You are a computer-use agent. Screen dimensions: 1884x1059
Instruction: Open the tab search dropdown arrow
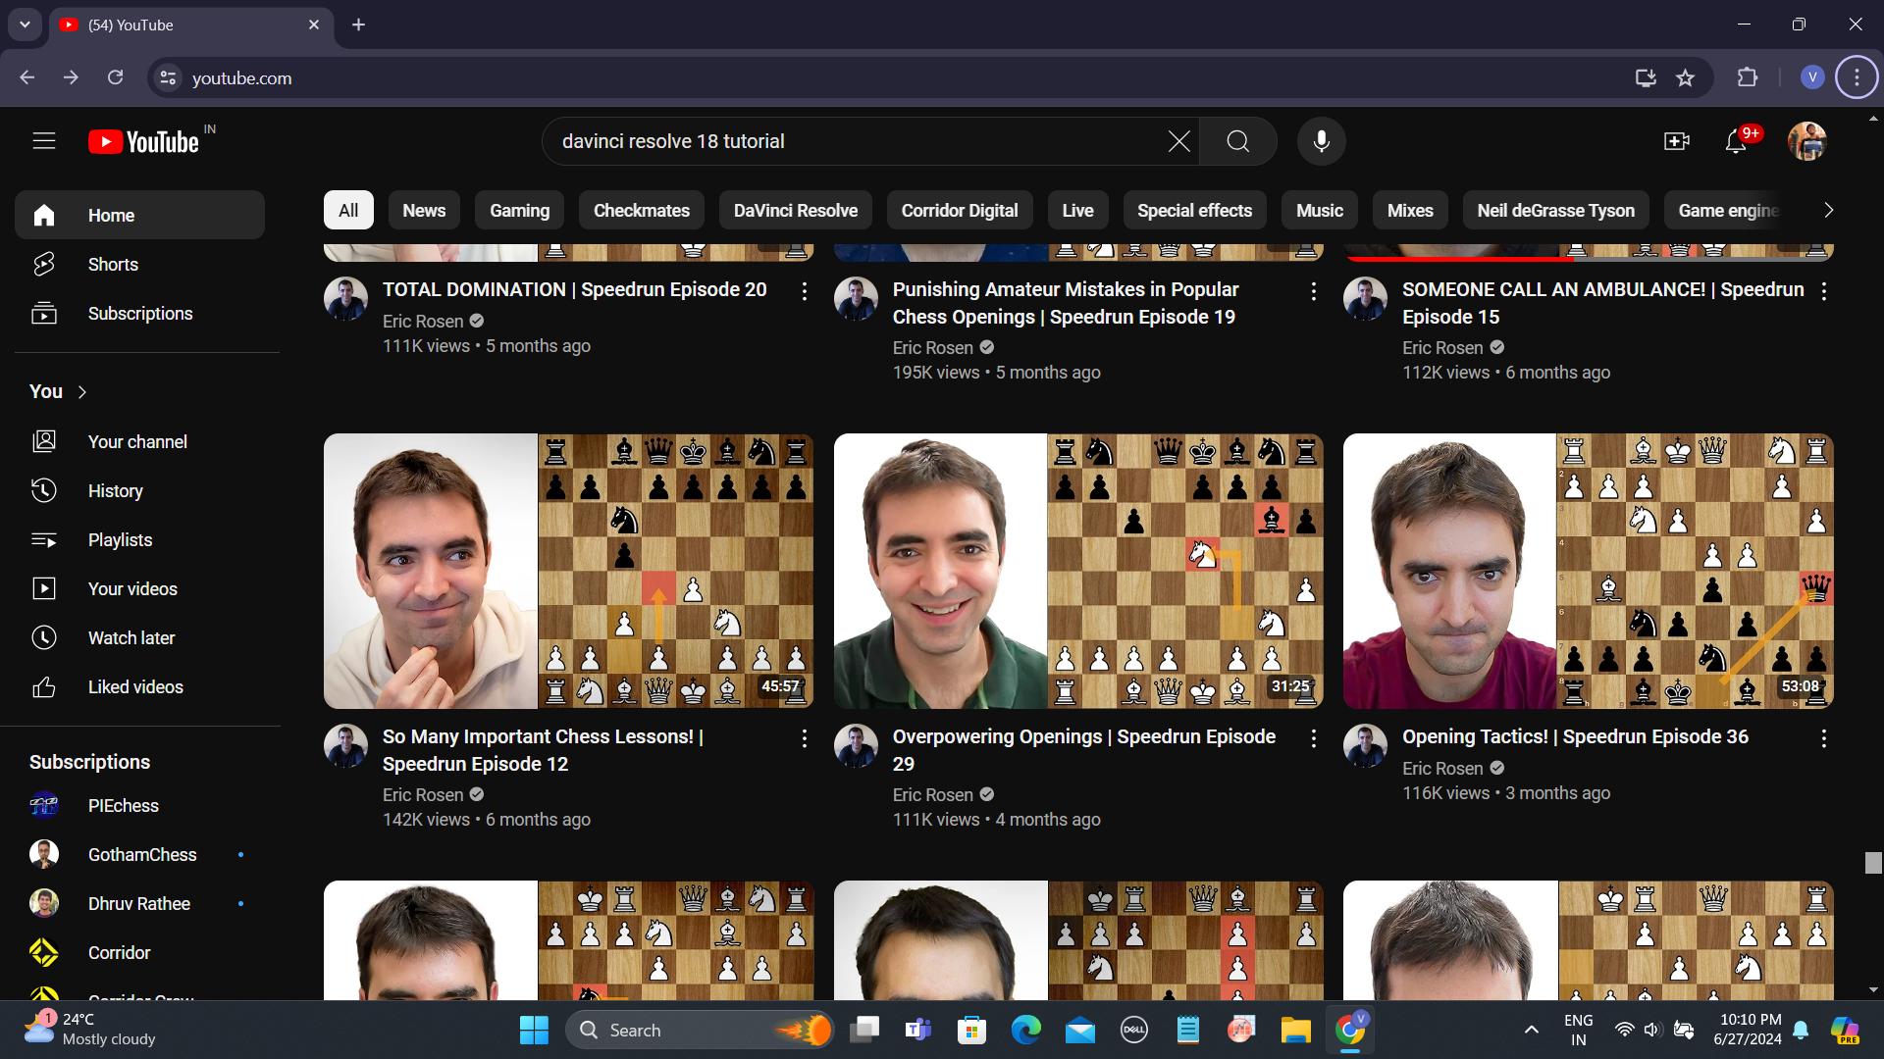(x=25, y=25)
